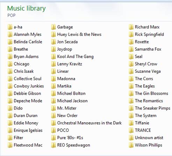The width and height of the screenshot is (172, 156).
Task: Select the Michael Jackson folder name
Action: click(72, 101)
